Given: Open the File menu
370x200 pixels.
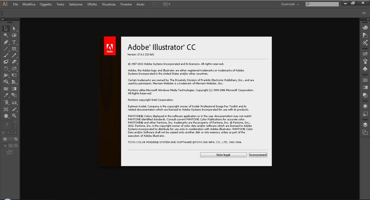Looking at the screenshot, I should (15, 4).
